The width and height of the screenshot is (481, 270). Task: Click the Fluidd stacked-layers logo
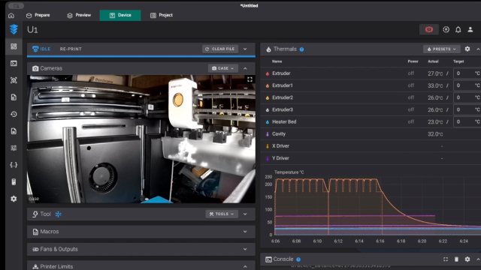click(14, 29)
